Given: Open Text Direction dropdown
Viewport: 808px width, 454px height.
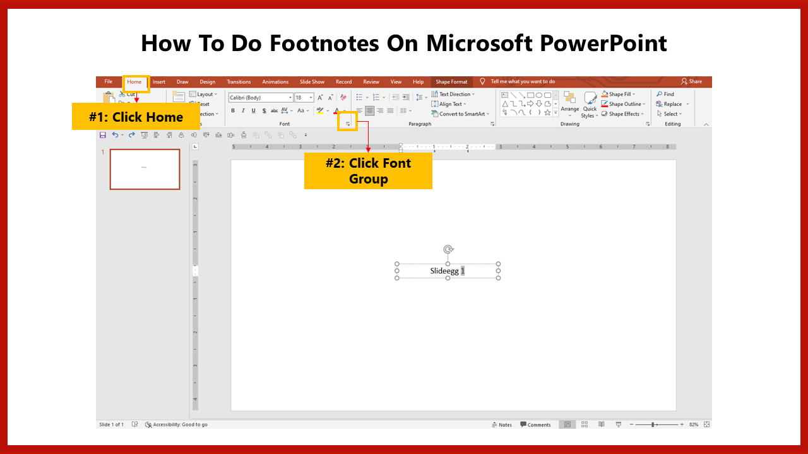Looking at the screenshot, I should [453, 95].
